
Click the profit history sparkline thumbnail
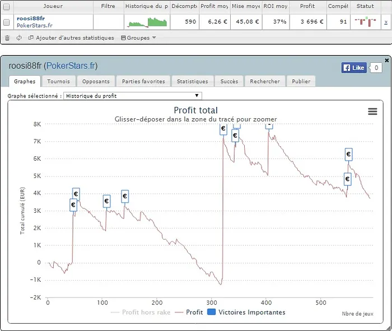point(147,22)
